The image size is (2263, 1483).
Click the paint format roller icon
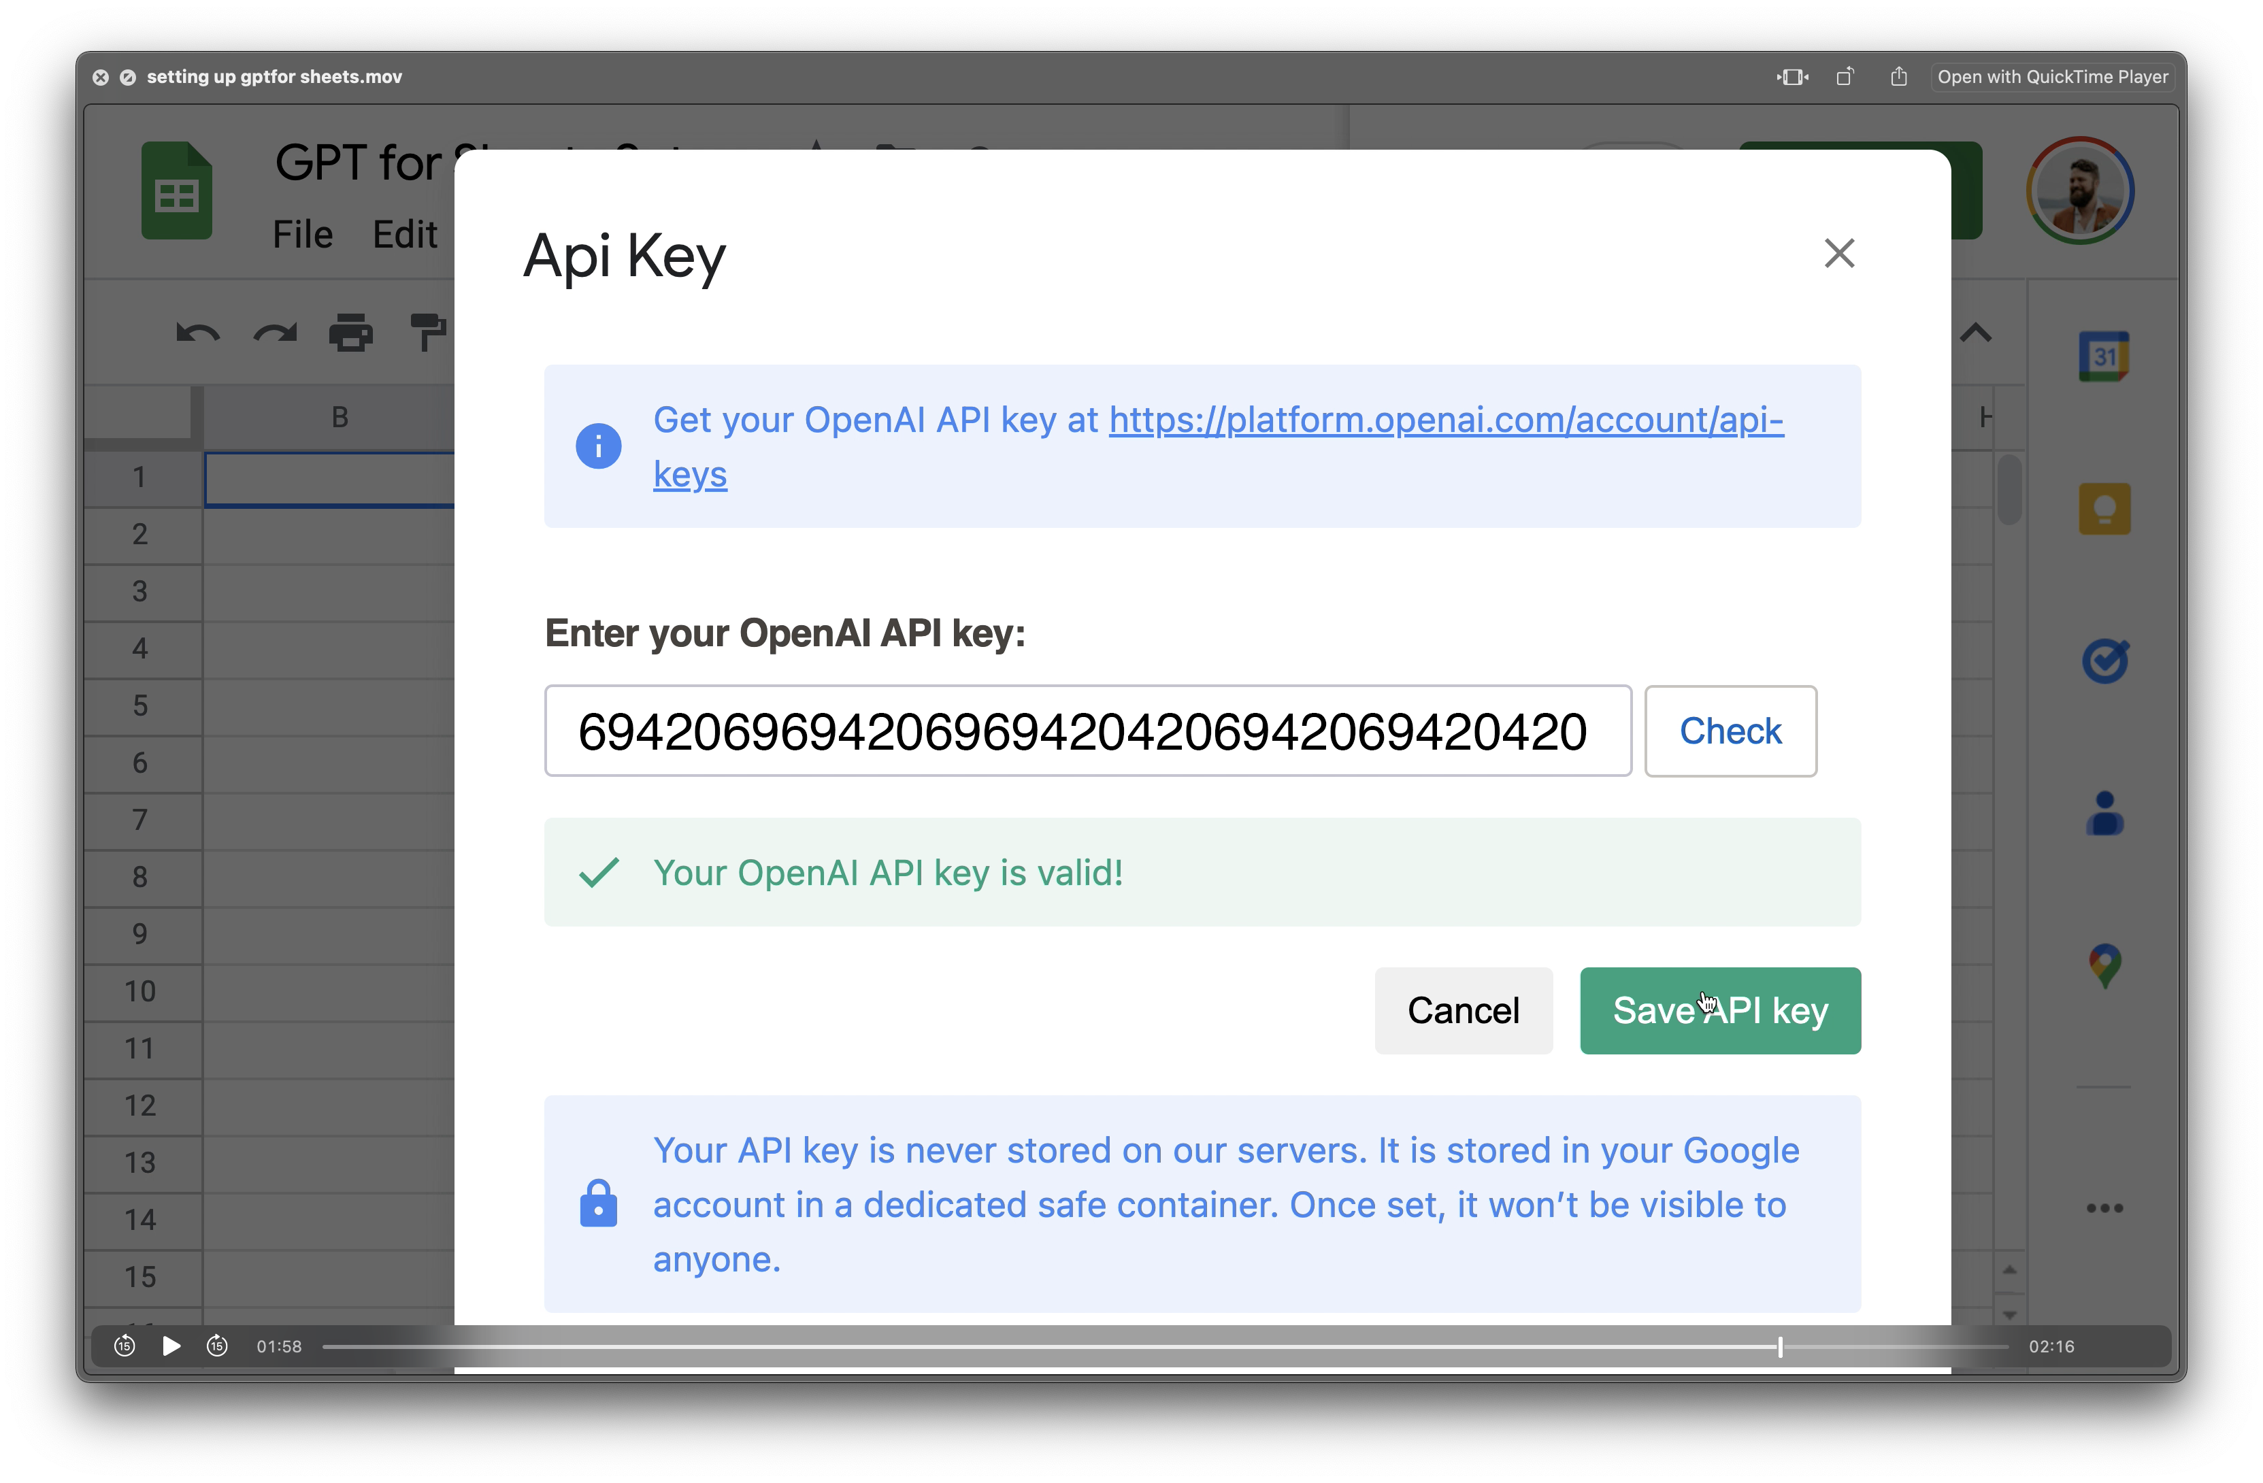click(x=427, y=333)
